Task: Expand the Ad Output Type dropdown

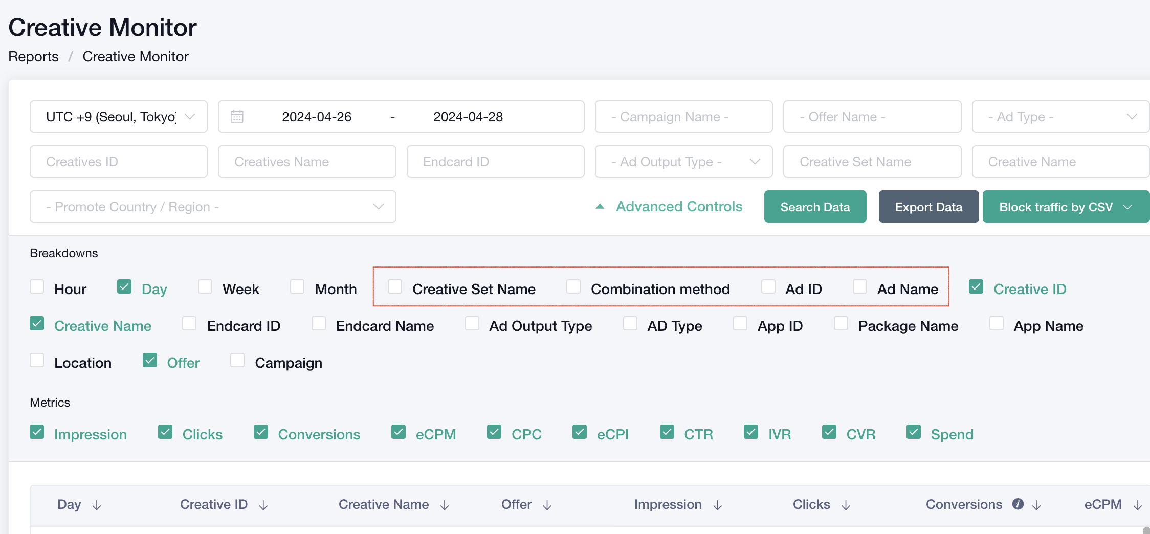Action: (684, 162)
